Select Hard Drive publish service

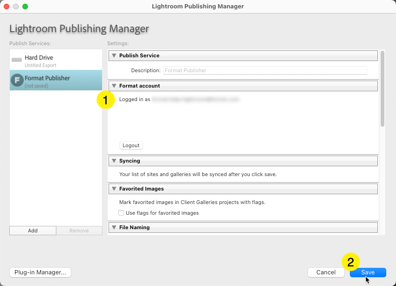click(x=56, y=60)
